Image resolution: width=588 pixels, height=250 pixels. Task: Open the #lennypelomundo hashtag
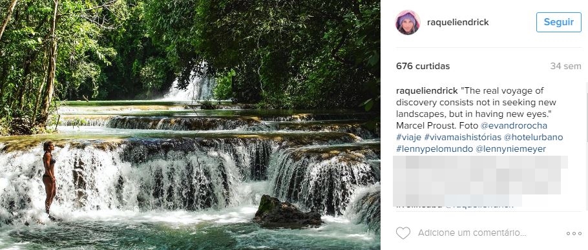(x=435, y=149)
